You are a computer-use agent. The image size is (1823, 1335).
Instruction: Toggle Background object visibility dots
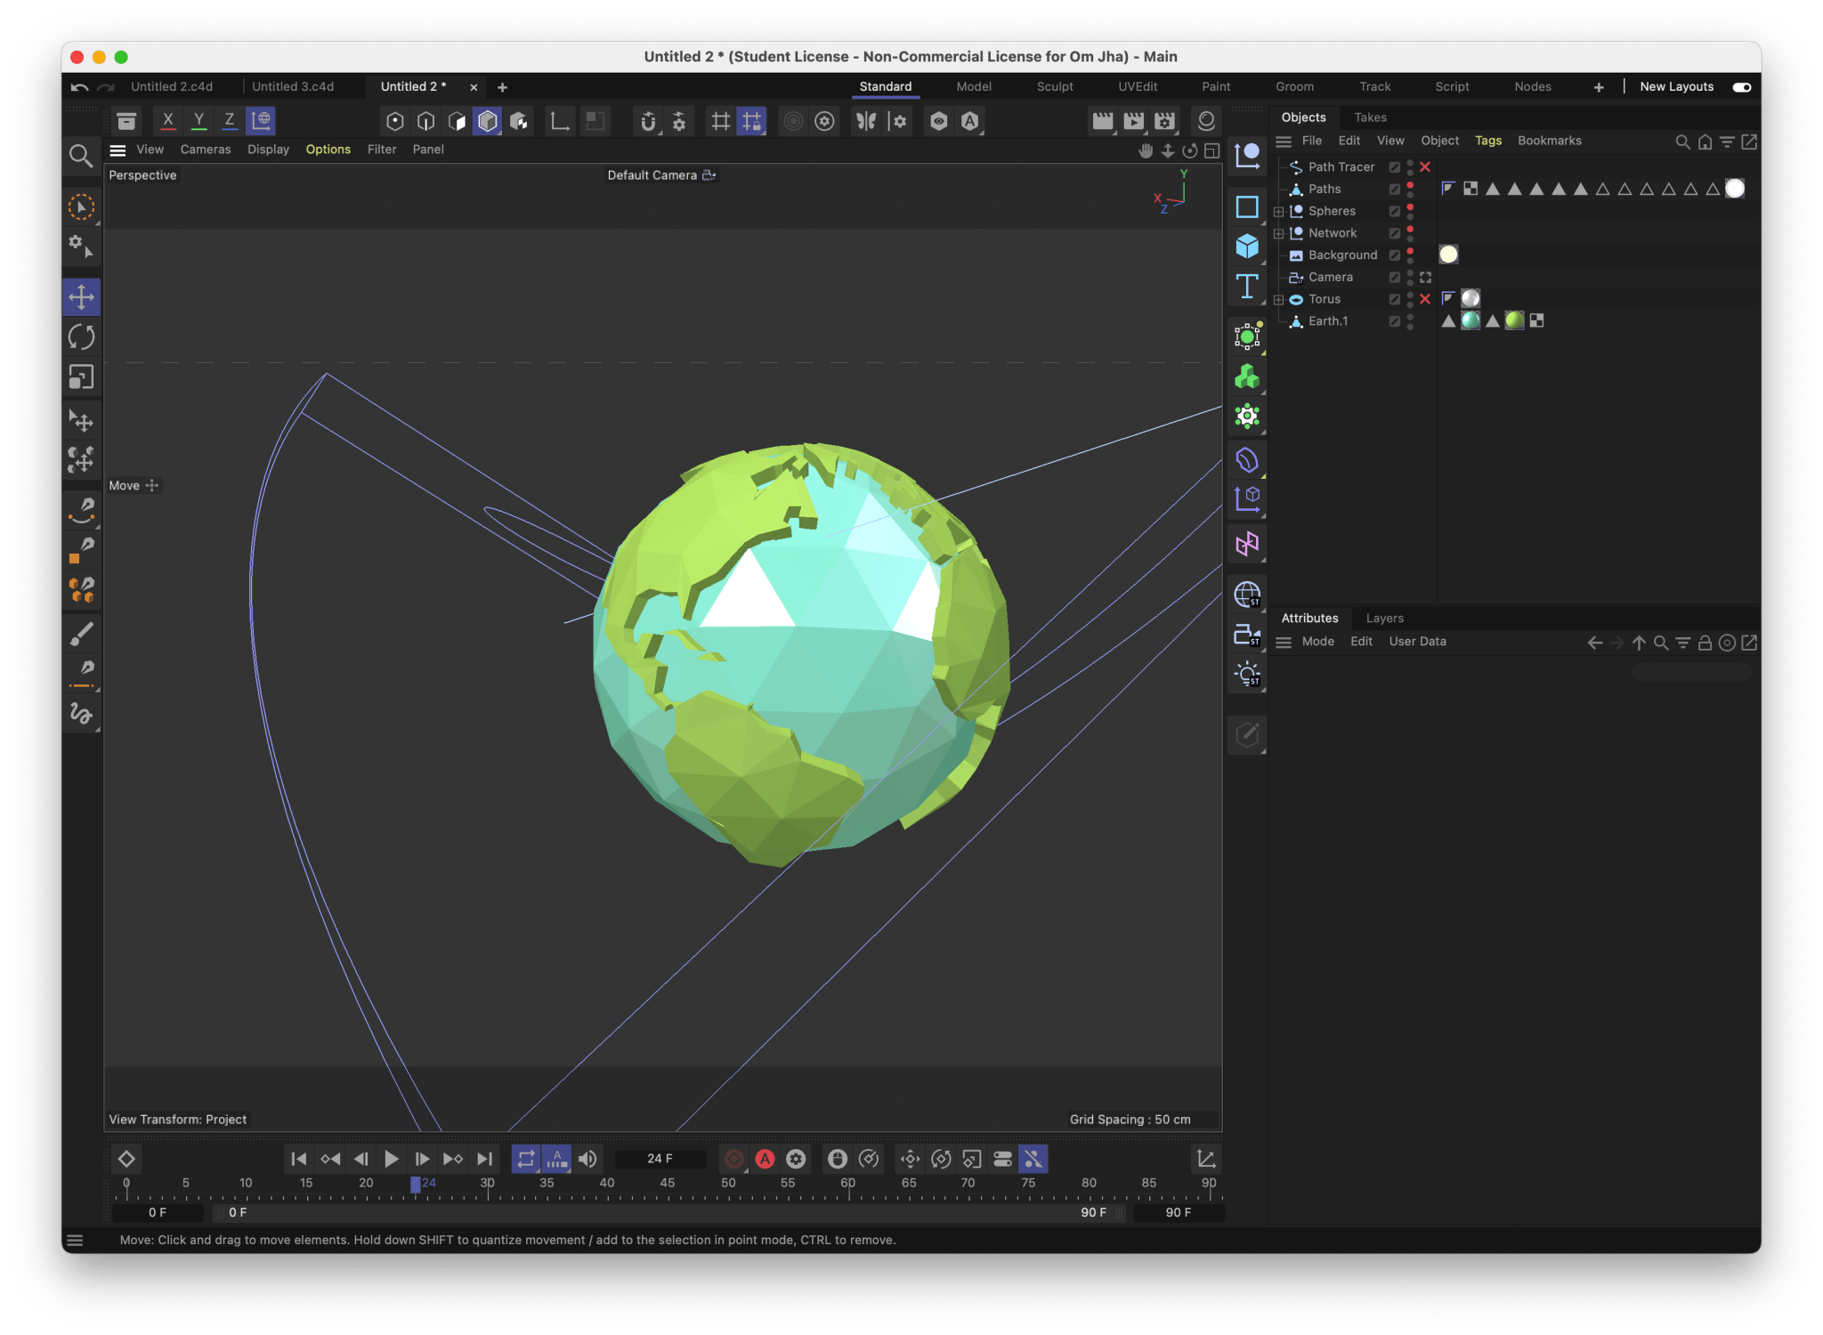[1410, 255]
